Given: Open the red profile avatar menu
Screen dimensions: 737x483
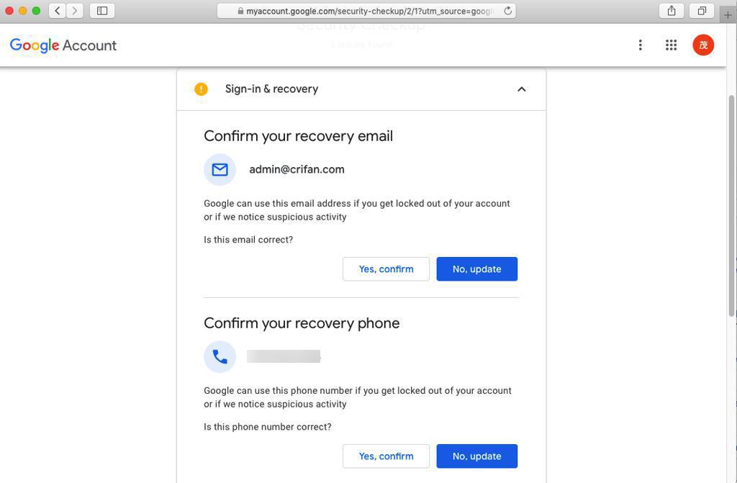Looking at the screenshot, I should click(703, 45).
